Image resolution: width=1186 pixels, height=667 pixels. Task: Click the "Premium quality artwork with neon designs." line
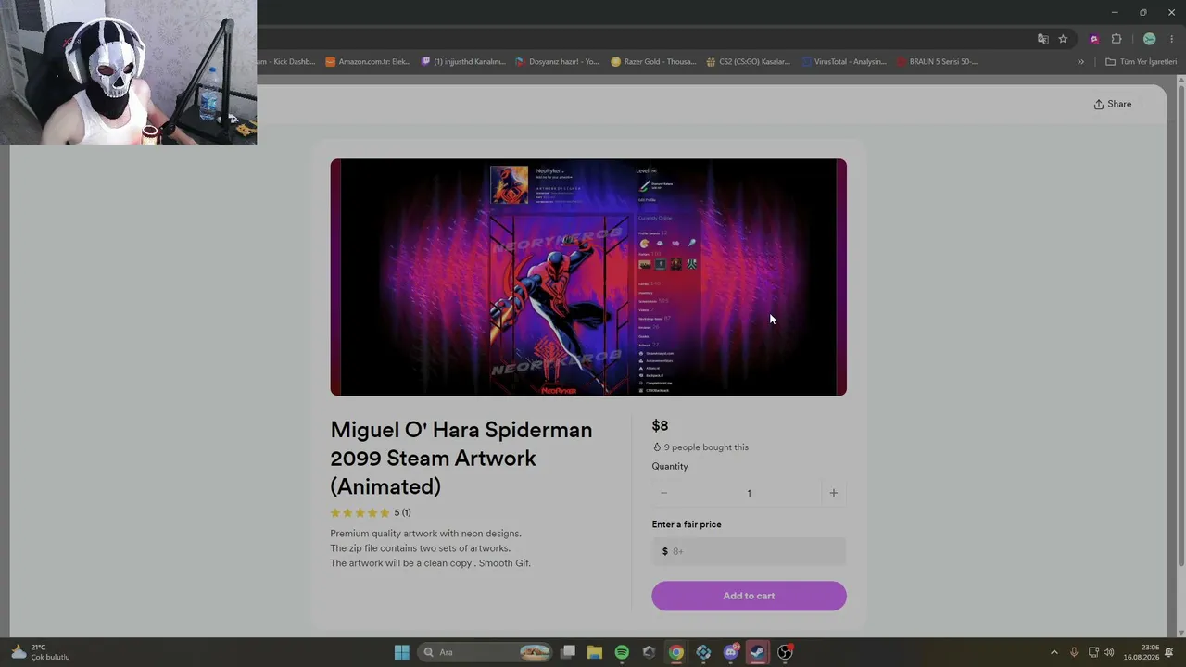pyautogui.click(x=425, y=534)
